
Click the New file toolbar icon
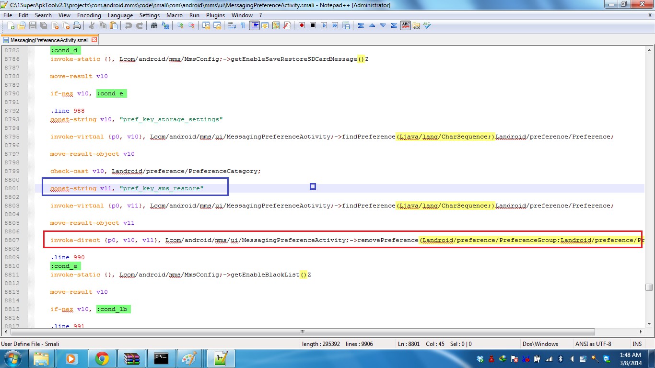point(11,25)
